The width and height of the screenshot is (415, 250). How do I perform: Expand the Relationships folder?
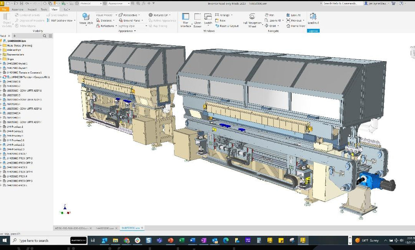[1, 50]
